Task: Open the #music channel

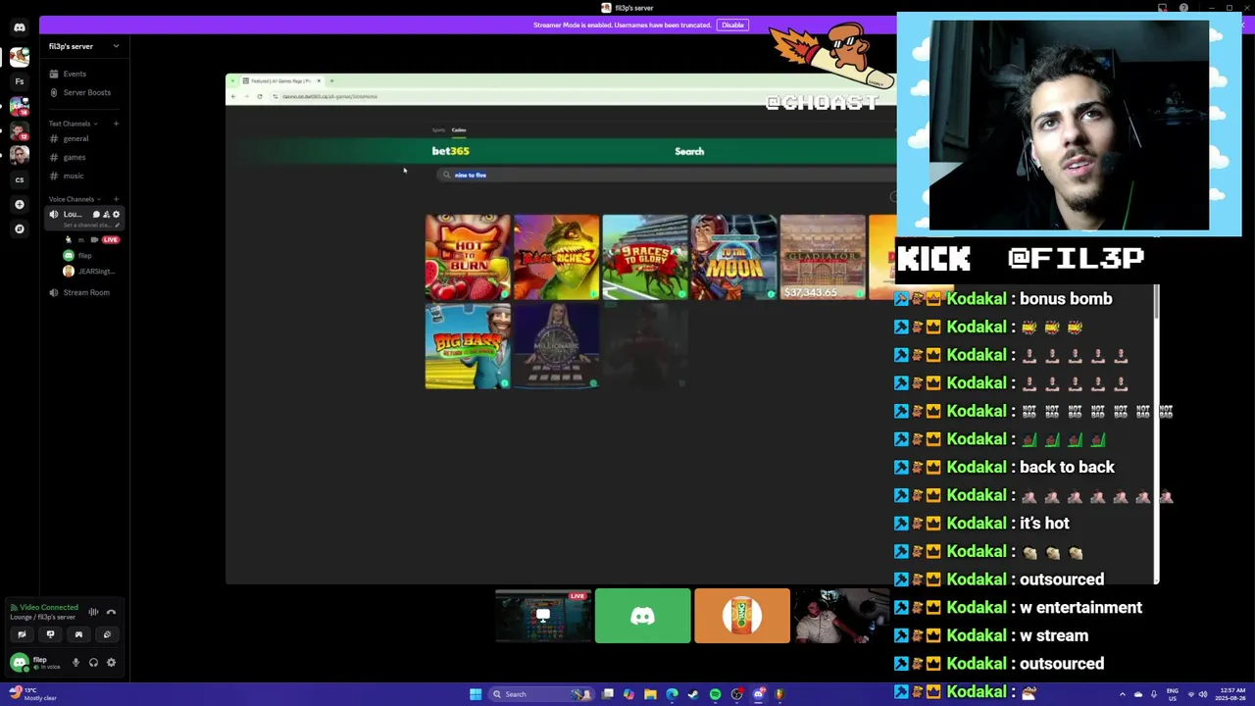Action: pos(74,176)
